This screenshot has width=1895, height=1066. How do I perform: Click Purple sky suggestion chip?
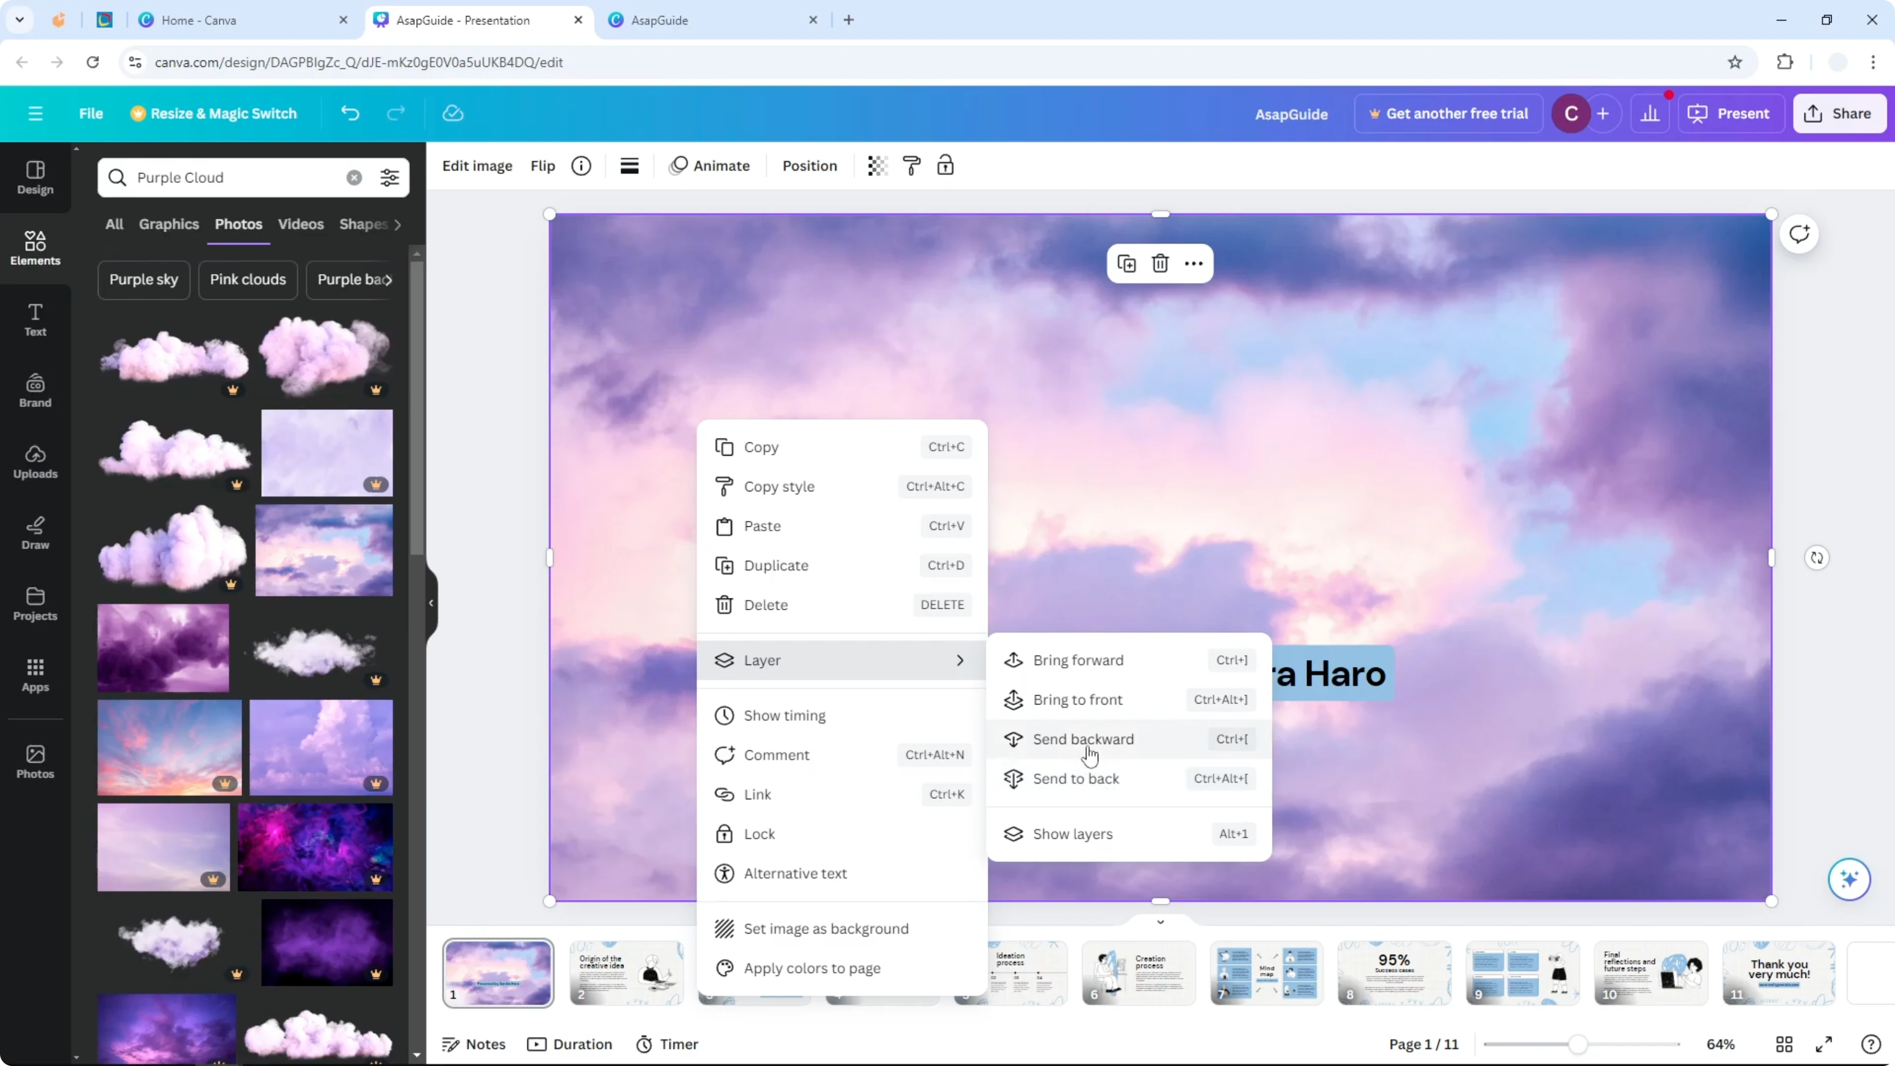[144, 280]
